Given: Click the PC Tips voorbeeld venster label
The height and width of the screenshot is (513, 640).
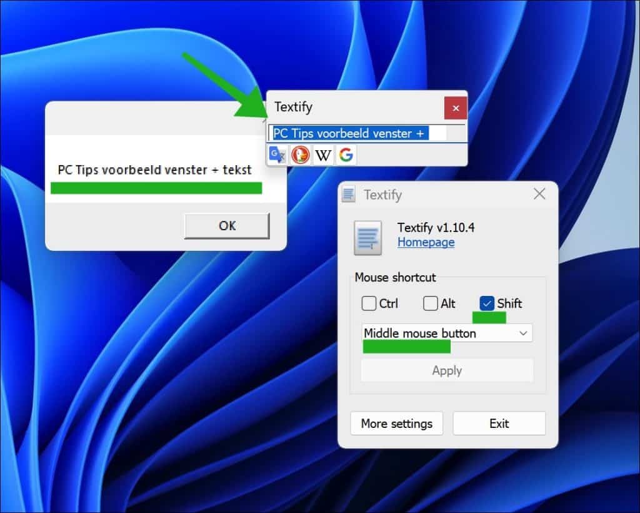Looking at the screenshot, I should point(154,170).
